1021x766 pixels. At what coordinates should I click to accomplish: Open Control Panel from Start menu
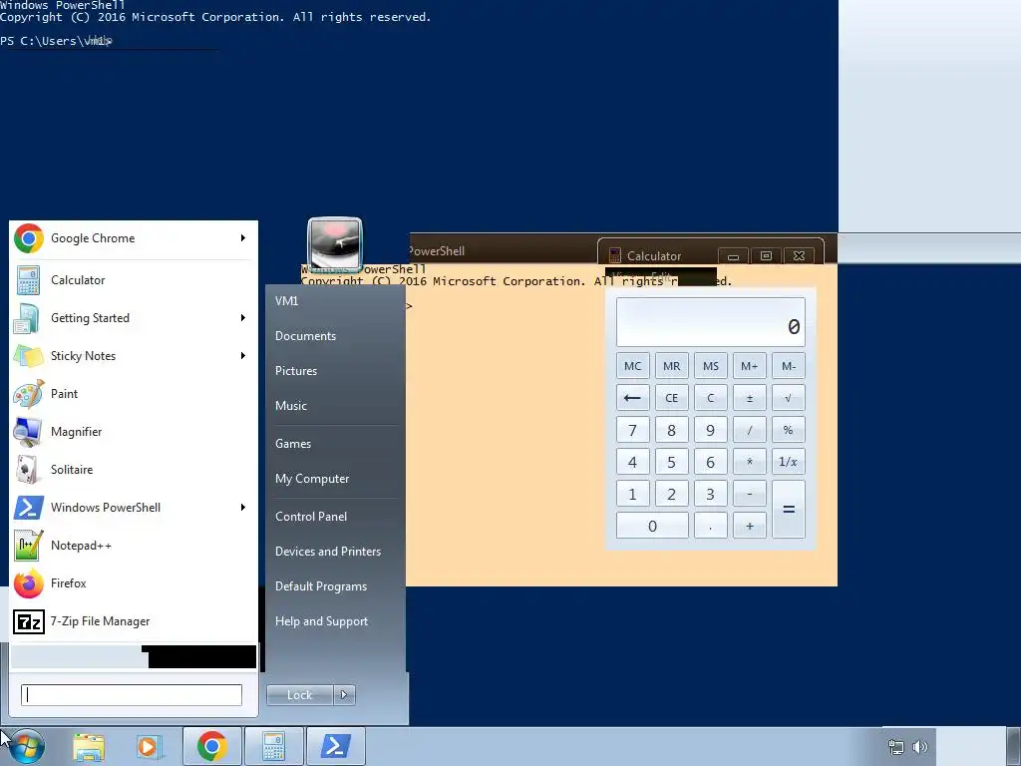pos(311,517)
